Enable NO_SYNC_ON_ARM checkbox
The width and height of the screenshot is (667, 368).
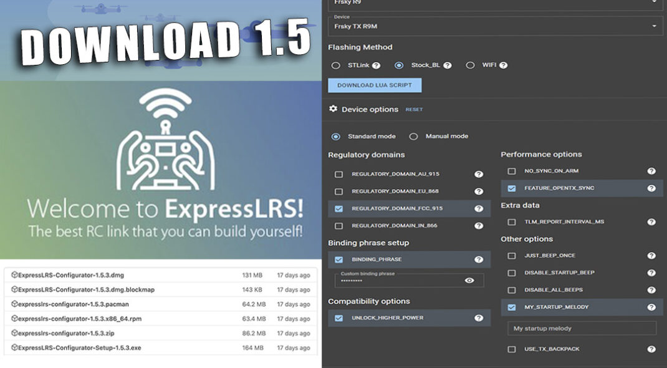coord(512,171)
